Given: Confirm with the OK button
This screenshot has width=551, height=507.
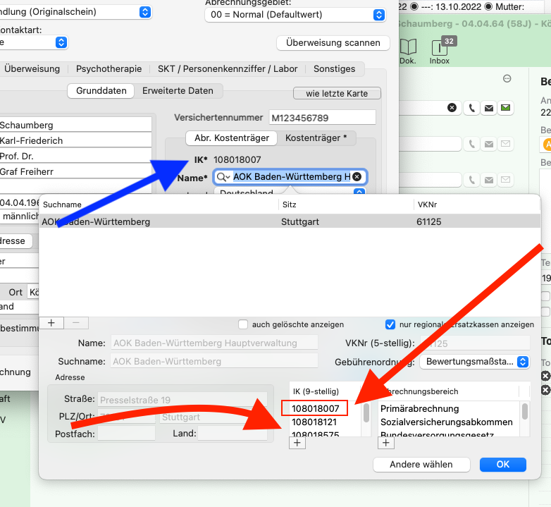Looking at the screenshot, I should (503, 465).
